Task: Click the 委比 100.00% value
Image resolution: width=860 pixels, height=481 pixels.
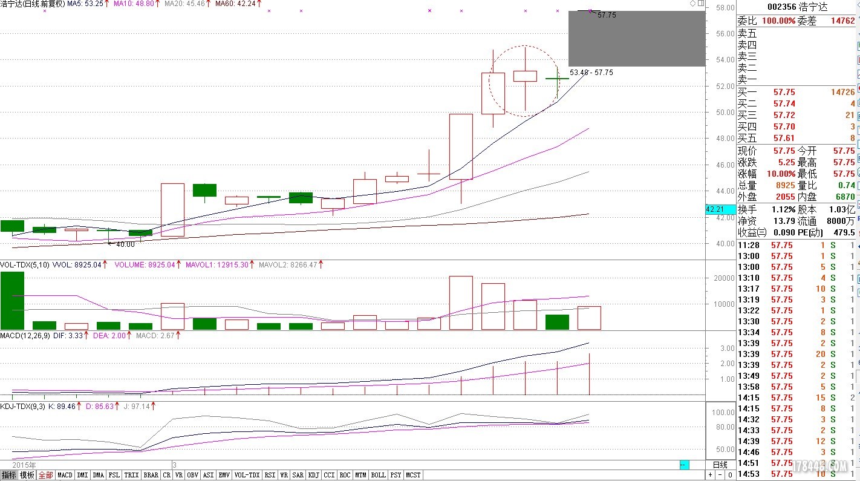Action: [x=778, y=21]
